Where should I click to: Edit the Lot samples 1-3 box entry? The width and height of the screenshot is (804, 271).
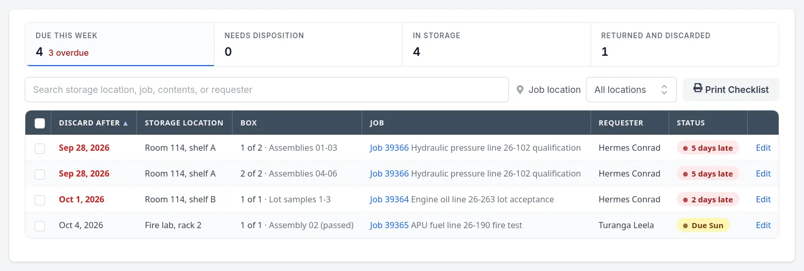(763, 200)
